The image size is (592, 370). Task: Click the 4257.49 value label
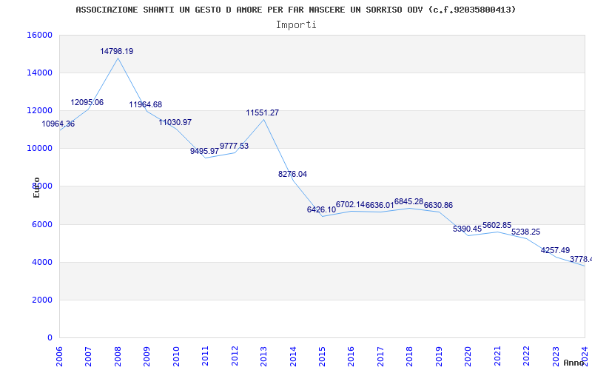(555, 251)
